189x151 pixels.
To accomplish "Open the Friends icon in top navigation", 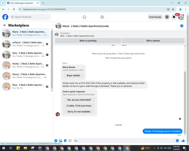I will click(102, 17).
